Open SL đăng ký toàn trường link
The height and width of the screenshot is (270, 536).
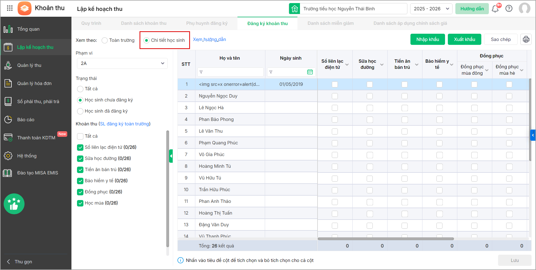click(124, 124)
